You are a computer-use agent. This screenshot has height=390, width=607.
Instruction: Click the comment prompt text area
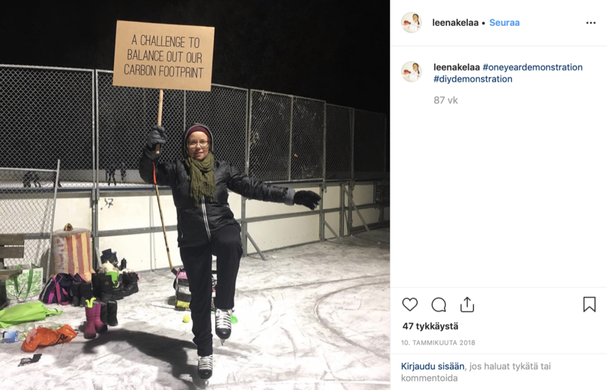pos(475,372)
